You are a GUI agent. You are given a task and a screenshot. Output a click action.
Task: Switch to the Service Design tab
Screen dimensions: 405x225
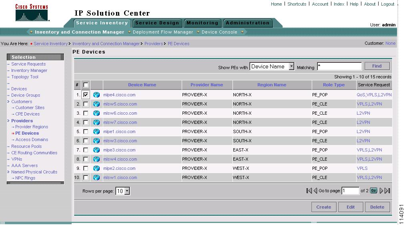point(157,23)
